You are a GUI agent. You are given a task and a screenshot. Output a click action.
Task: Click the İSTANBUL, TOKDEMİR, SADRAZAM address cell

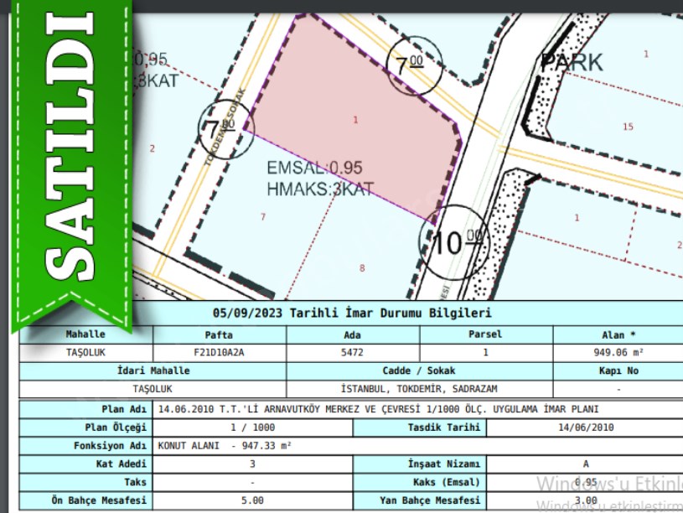click(x=419, y=389)
